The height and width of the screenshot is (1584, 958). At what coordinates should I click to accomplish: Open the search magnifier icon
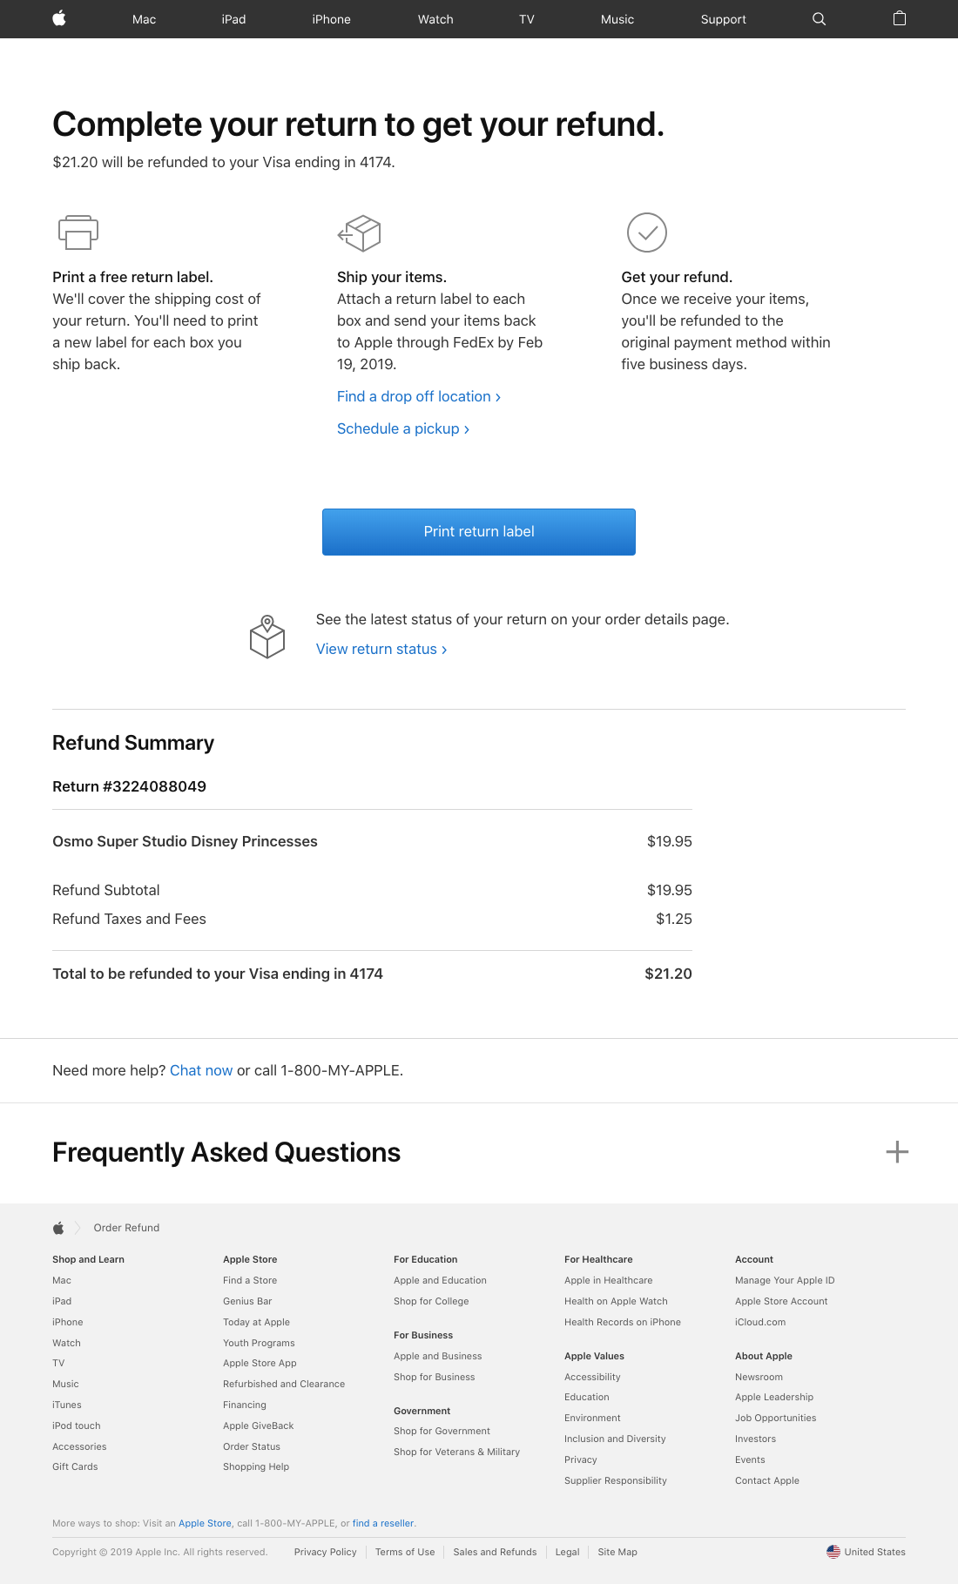tap(819, 19)
